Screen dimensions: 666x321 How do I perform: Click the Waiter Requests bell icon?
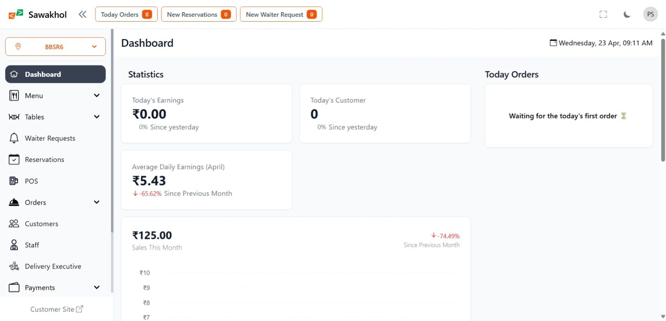(14, 138)
